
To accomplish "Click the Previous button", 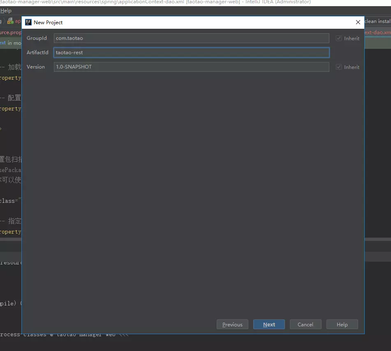I will (232, 324).
